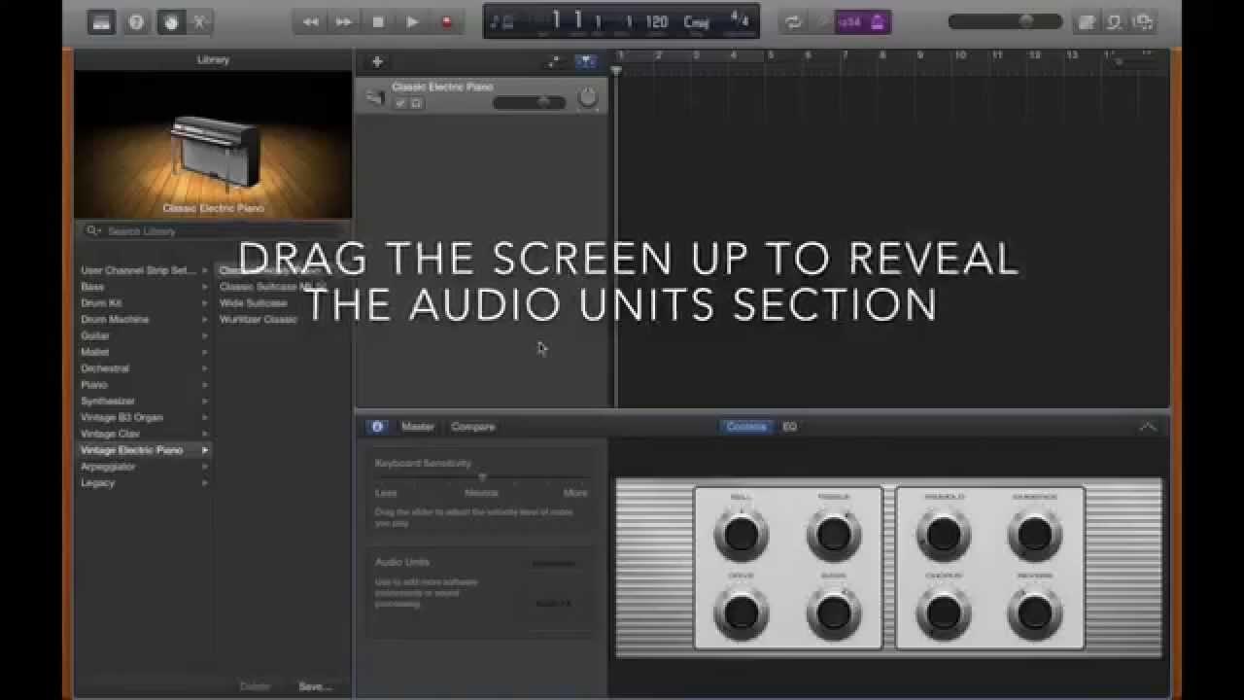Viewport: 1244px width, 700px height.
Task: Expand the Bass category
Action: tap(144, 287)
